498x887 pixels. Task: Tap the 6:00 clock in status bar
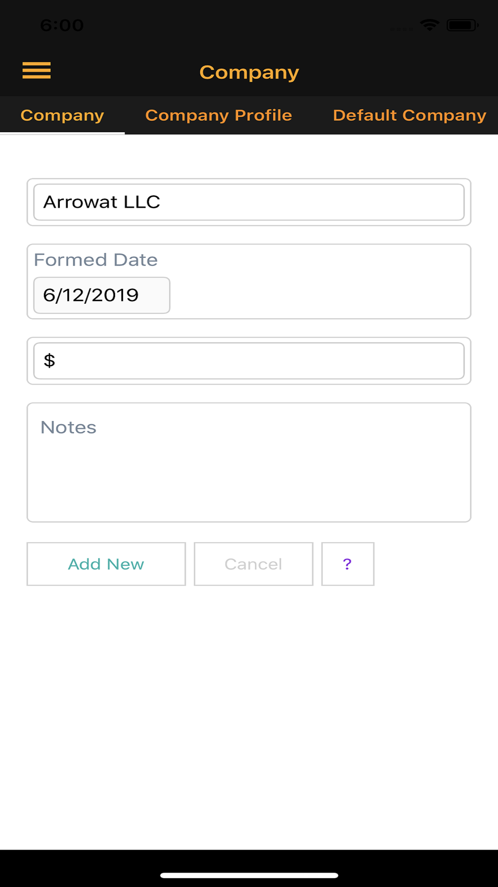click(62, 25)
